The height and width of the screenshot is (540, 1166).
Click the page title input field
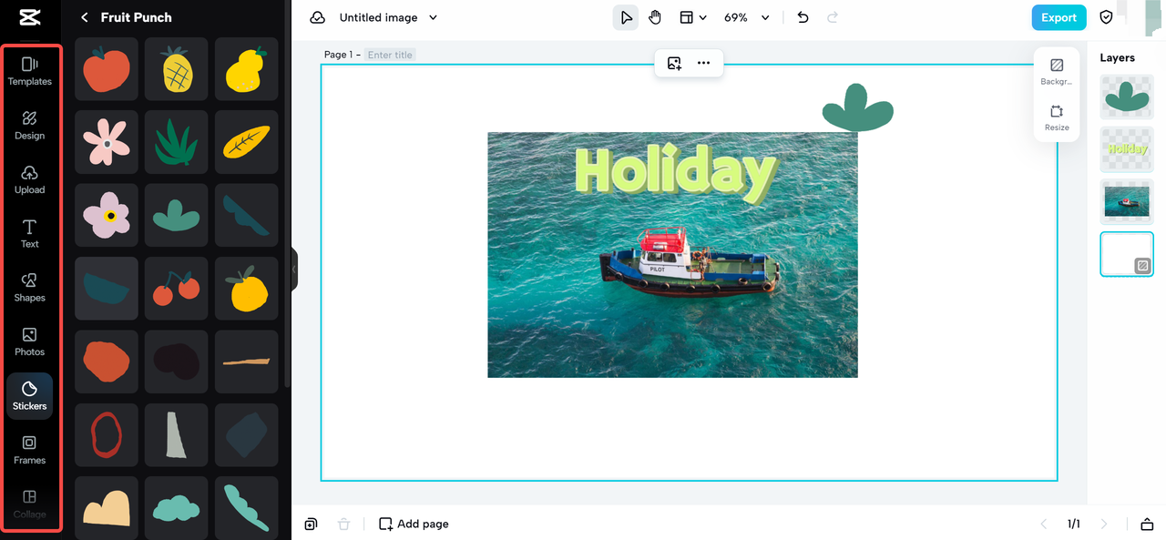[391, 55]
